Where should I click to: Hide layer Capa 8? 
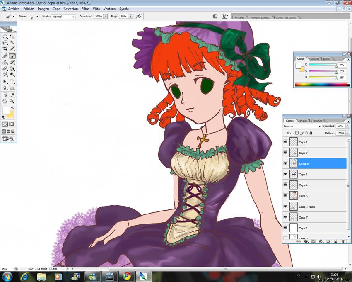[286, 163]
